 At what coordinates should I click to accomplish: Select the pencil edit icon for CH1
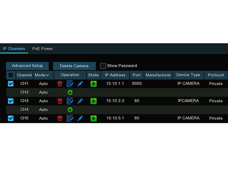(80, 84)
